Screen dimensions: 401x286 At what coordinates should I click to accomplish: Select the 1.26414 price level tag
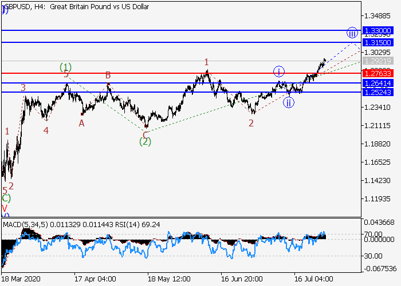[377, 84]
